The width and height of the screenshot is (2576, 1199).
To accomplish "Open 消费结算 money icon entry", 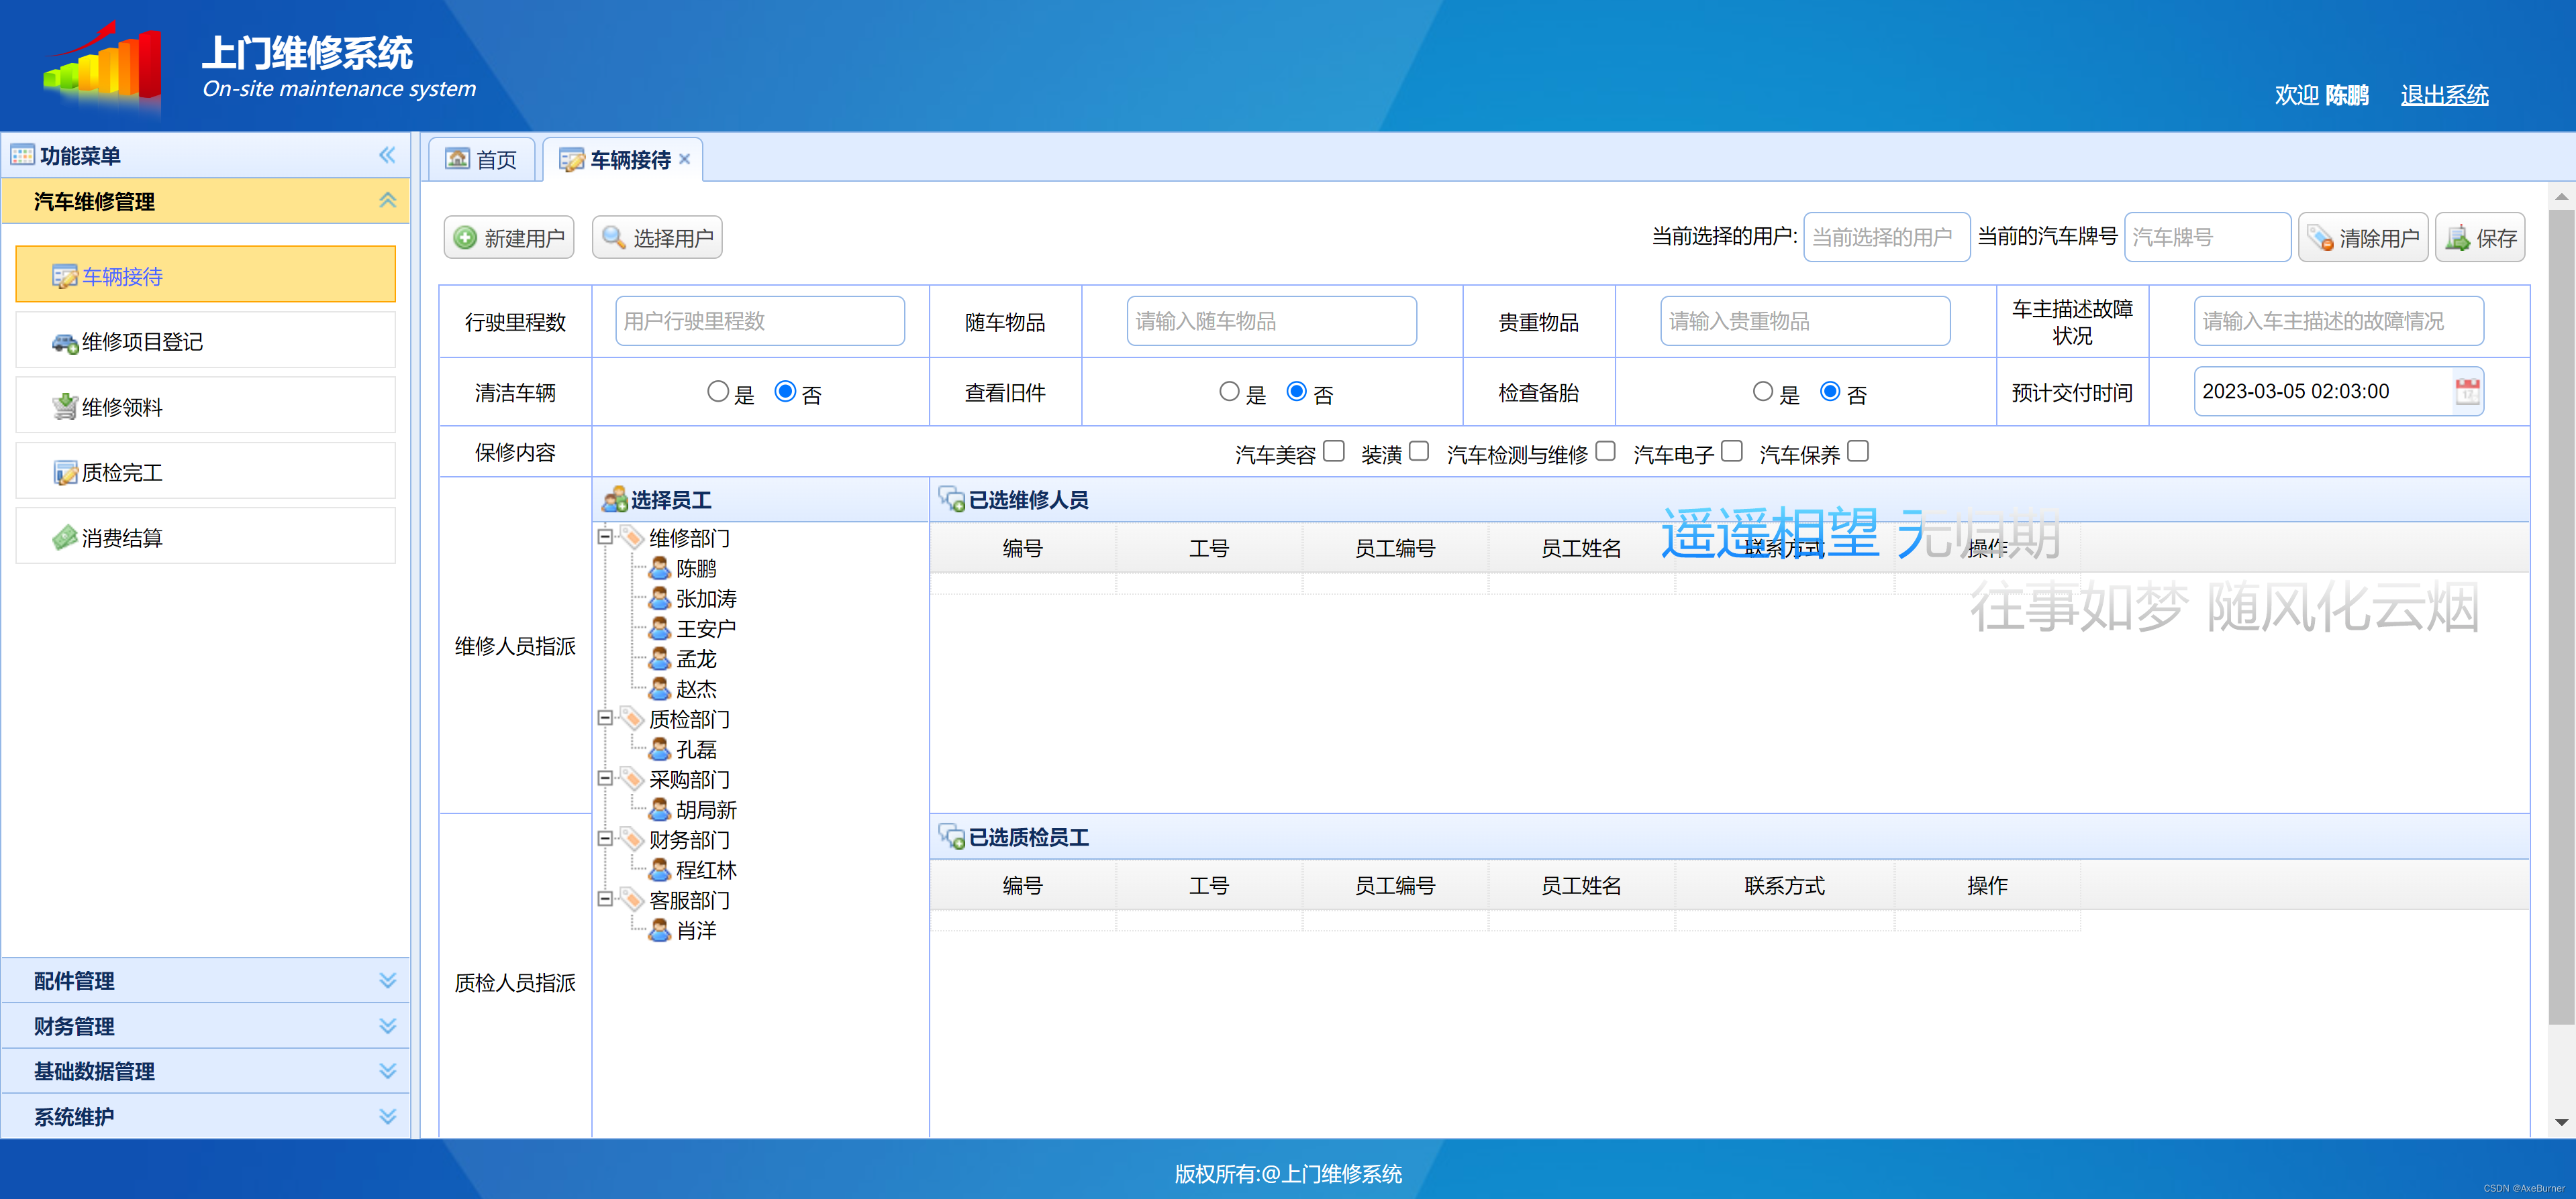I will coord(121,538).
